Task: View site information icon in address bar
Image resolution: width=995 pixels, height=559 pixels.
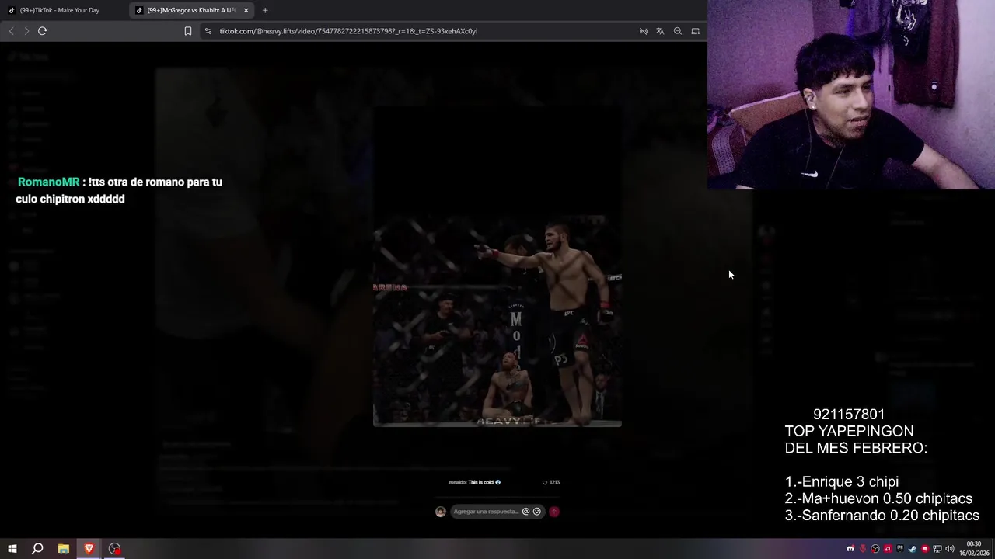Action: pos(208,31)
